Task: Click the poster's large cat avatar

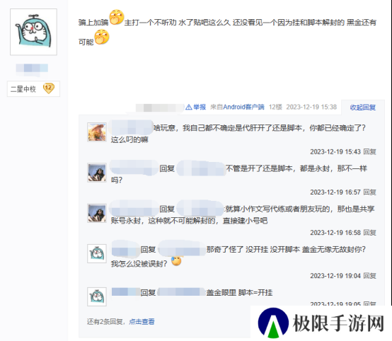Action: tap(33, 32)
